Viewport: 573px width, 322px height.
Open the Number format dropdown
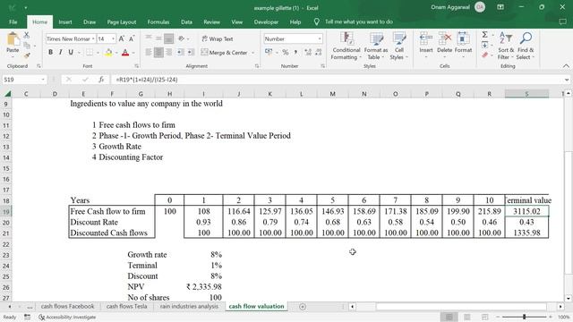tap(320, 38)
